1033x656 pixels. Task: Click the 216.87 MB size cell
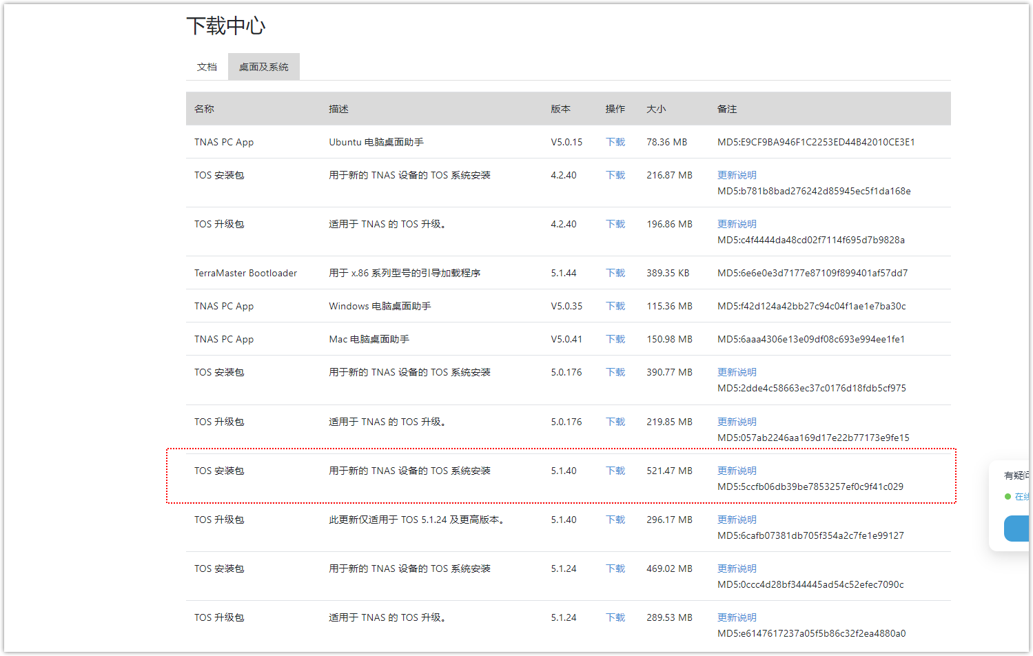coord(669,175)
